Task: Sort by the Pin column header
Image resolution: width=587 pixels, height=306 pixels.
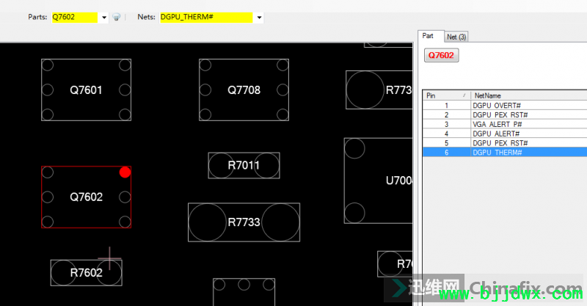Action: click(x=445, y=95)
